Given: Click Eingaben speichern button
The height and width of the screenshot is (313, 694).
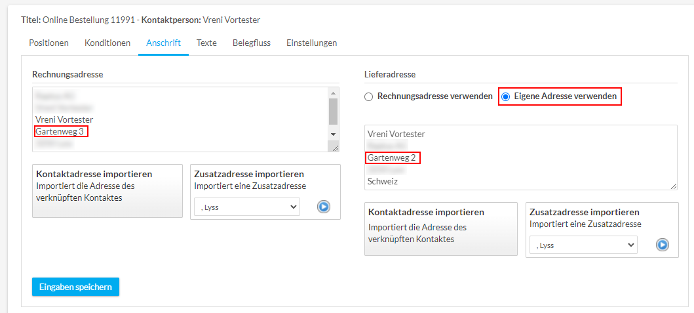Looking at the screenshot, I should coord(75,287).
